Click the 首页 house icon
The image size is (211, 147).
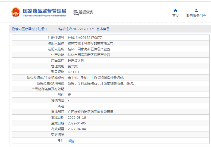click(175, 11)
